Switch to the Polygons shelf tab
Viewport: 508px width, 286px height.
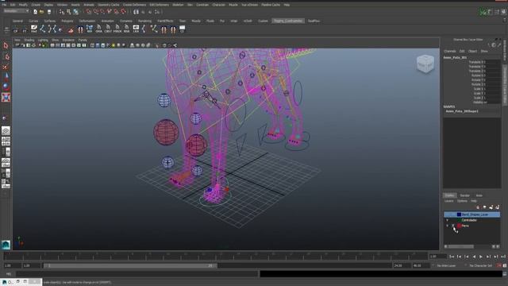point(67,21)
